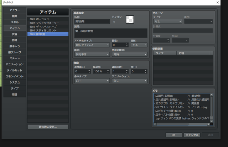The width and height of the screenshot is (228, 147).
Task: Click the 成功率 100% field
Action: click(x=100, y=71)
